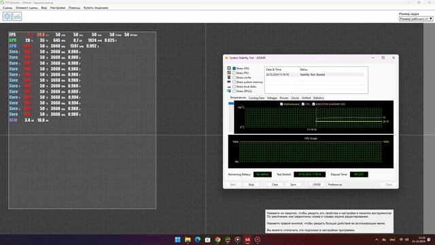Click the ENG language indicator

pos(393,240)
